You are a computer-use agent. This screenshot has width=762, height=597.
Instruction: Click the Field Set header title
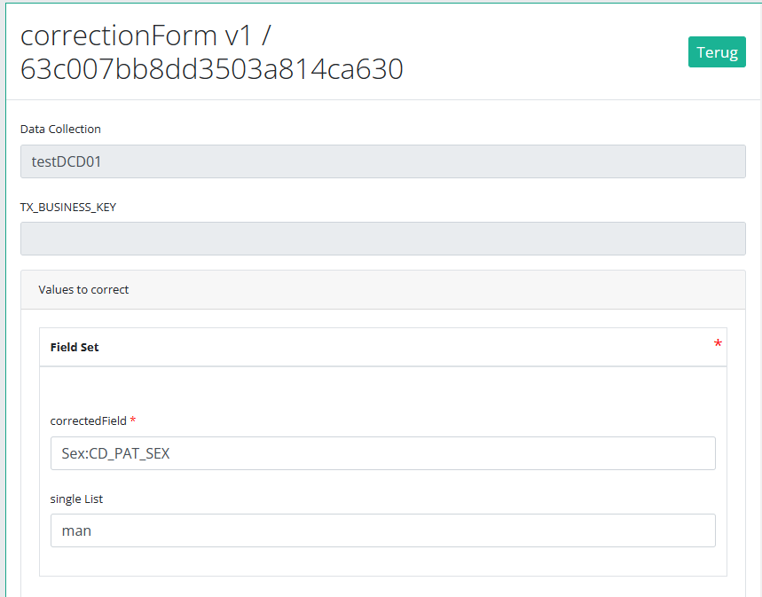point(75,348)
